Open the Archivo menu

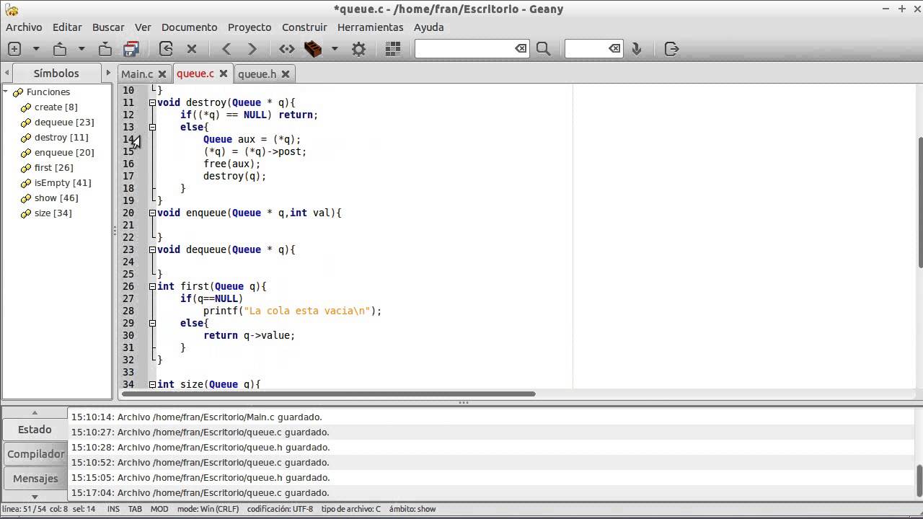pos(24,27)
